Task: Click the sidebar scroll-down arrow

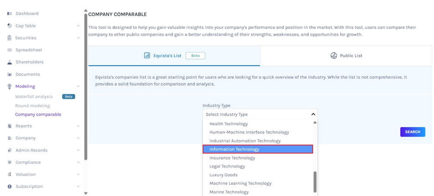Action: [86, 193]
